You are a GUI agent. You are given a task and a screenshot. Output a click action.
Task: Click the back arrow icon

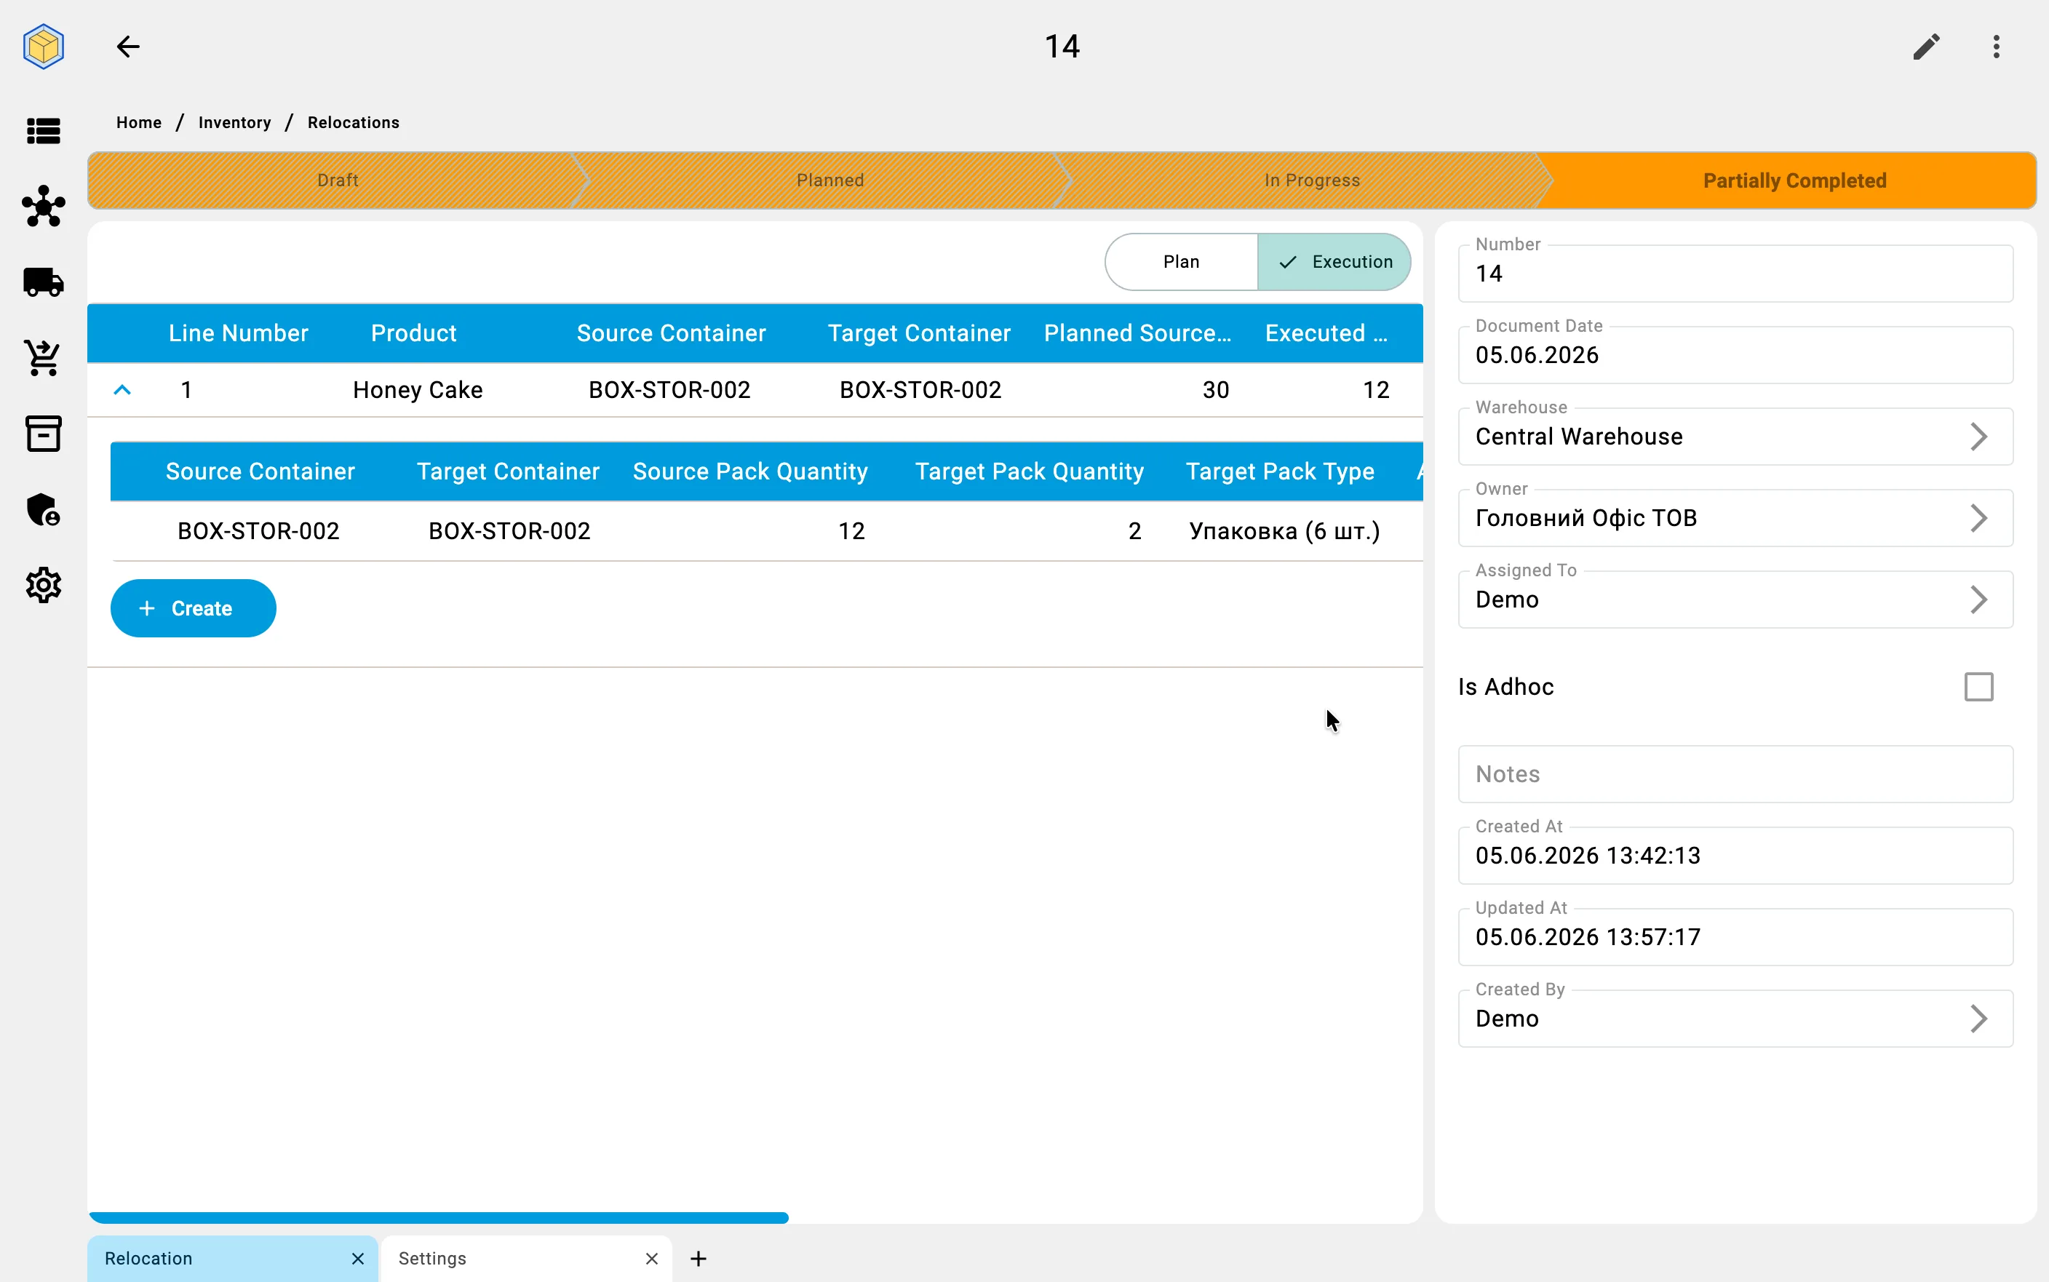tap(128, 47)
